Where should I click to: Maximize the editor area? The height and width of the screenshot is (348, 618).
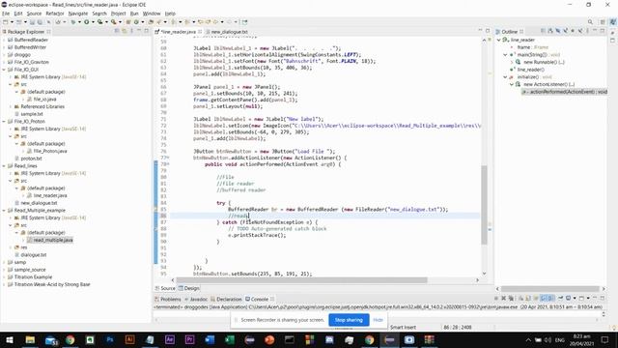click(488, 30)
